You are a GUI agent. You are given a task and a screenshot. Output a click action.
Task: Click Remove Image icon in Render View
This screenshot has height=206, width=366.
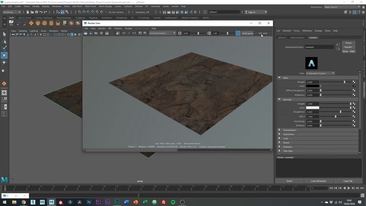tap(145, 33)
